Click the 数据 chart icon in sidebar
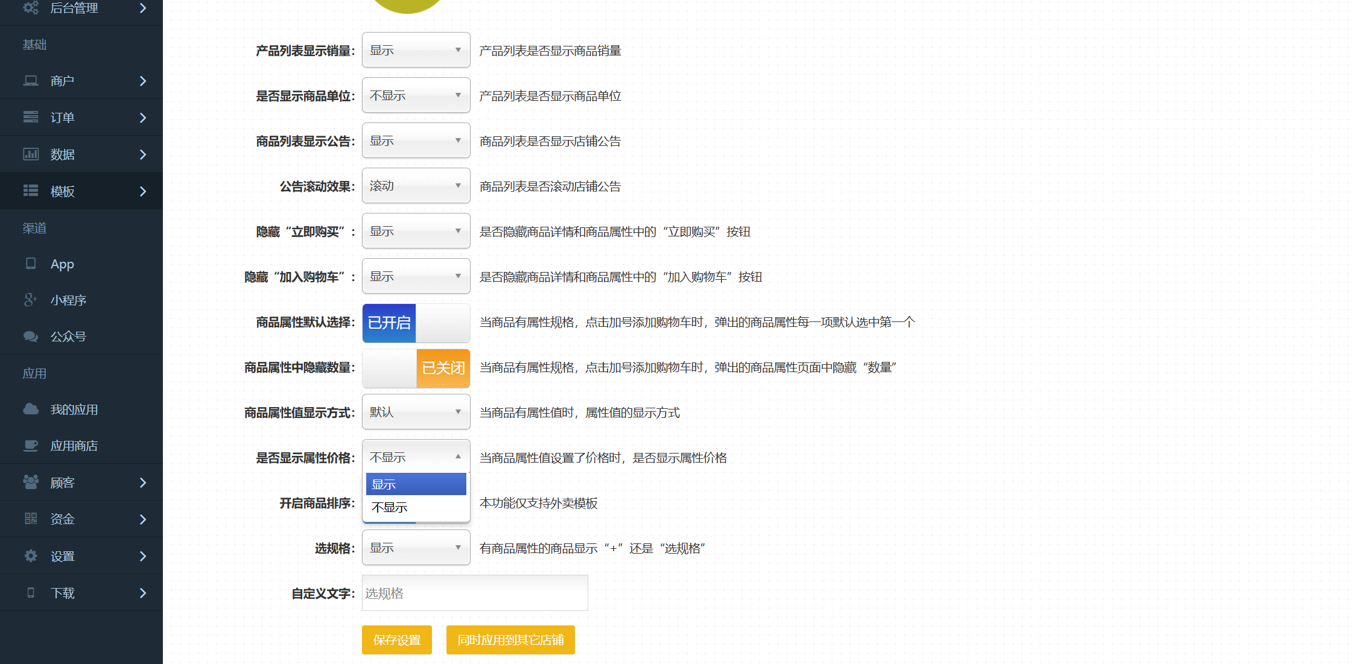Image resolution: width=1352 pixels, height=664 pixels. coord(31,154)
